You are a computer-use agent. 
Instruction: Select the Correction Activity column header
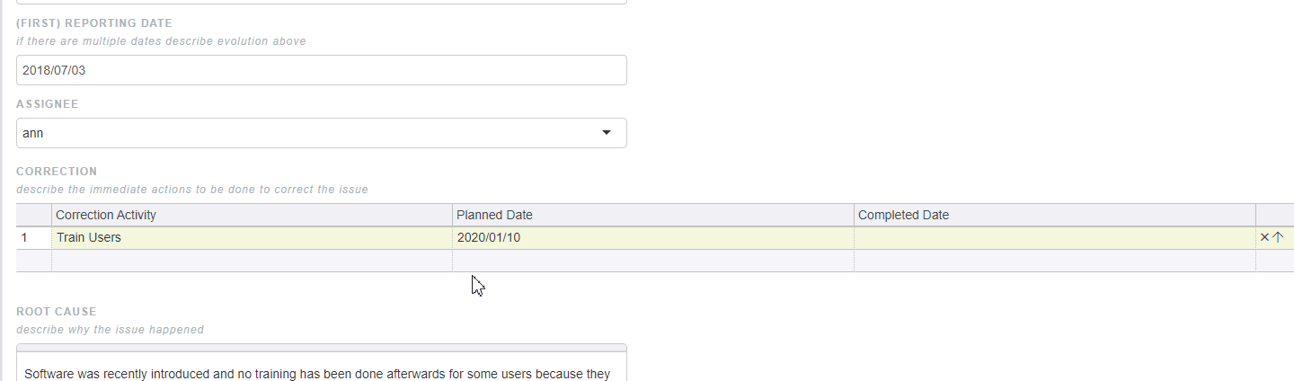[x=252, y=215]
